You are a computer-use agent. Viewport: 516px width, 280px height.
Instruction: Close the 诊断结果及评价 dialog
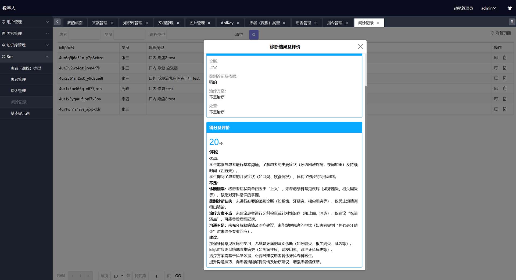[x=360, y=47]
